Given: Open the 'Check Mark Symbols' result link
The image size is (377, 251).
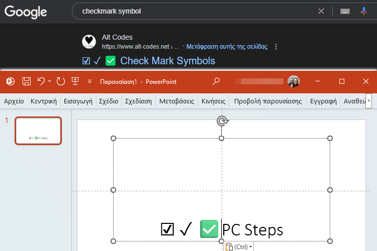Looking at the screenshot, I should (167, 61).
